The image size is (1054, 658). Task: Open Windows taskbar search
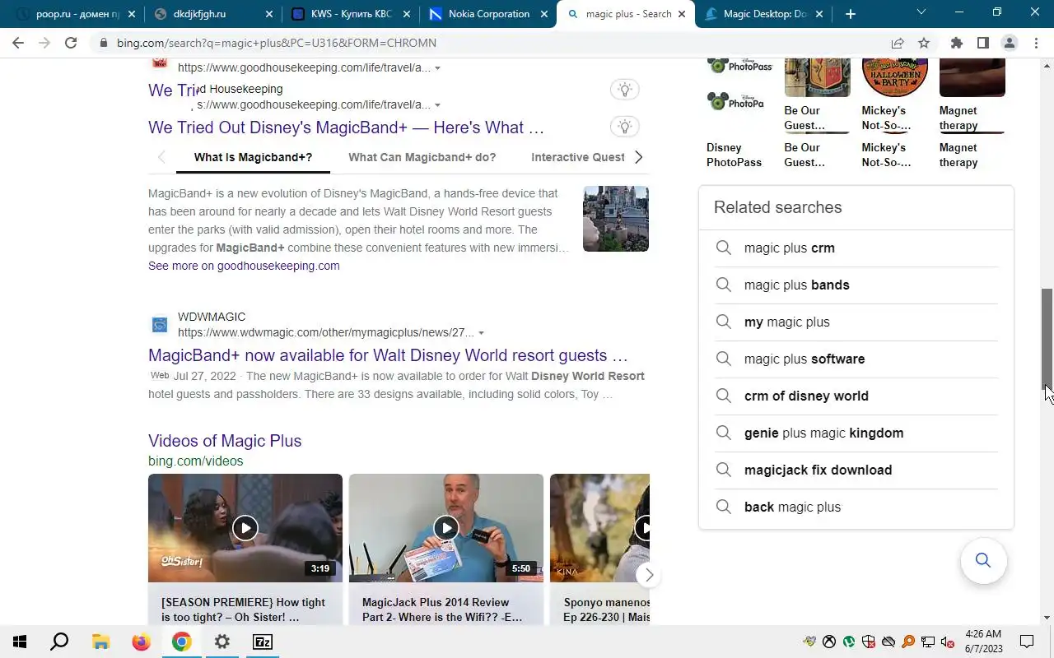(x=59, y=642)
